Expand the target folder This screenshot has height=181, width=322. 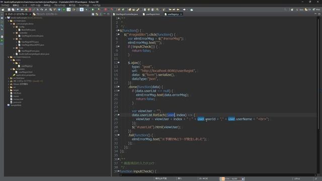tap(9, 90)
